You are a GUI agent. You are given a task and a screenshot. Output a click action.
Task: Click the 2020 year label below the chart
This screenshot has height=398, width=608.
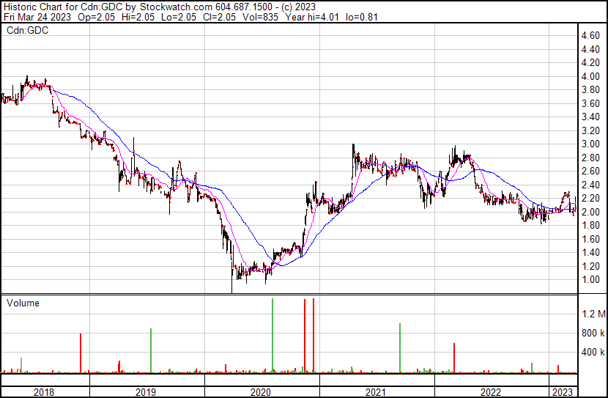point(261,392)
